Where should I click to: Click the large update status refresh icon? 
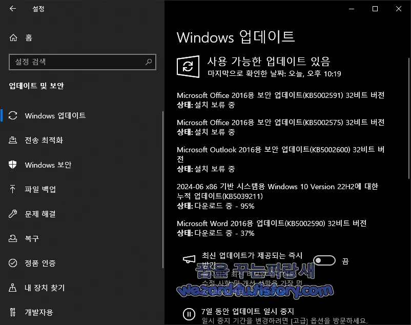(188, 66)
